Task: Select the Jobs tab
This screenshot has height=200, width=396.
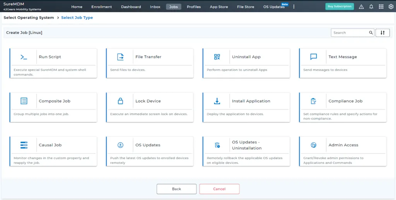Action: [x=174, y=7]
